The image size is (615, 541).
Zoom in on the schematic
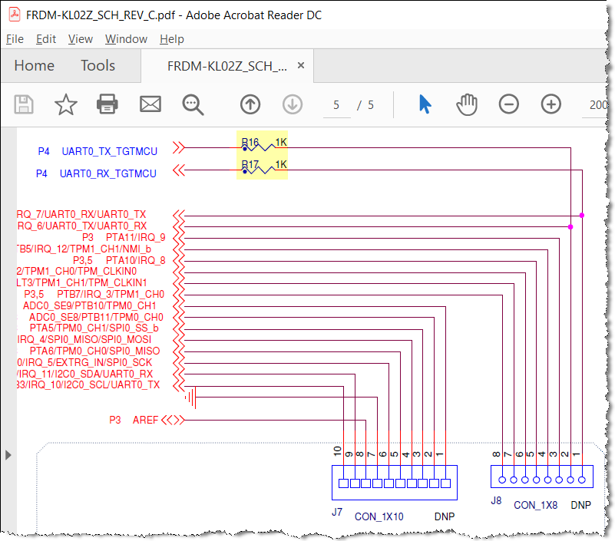click(x=551, y=104)
